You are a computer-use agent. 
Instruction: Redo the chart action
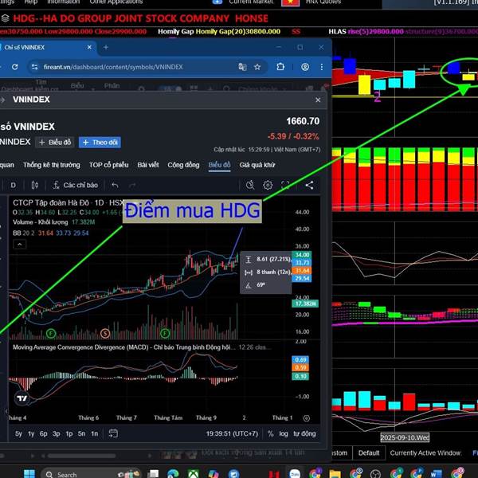point(132,185)
